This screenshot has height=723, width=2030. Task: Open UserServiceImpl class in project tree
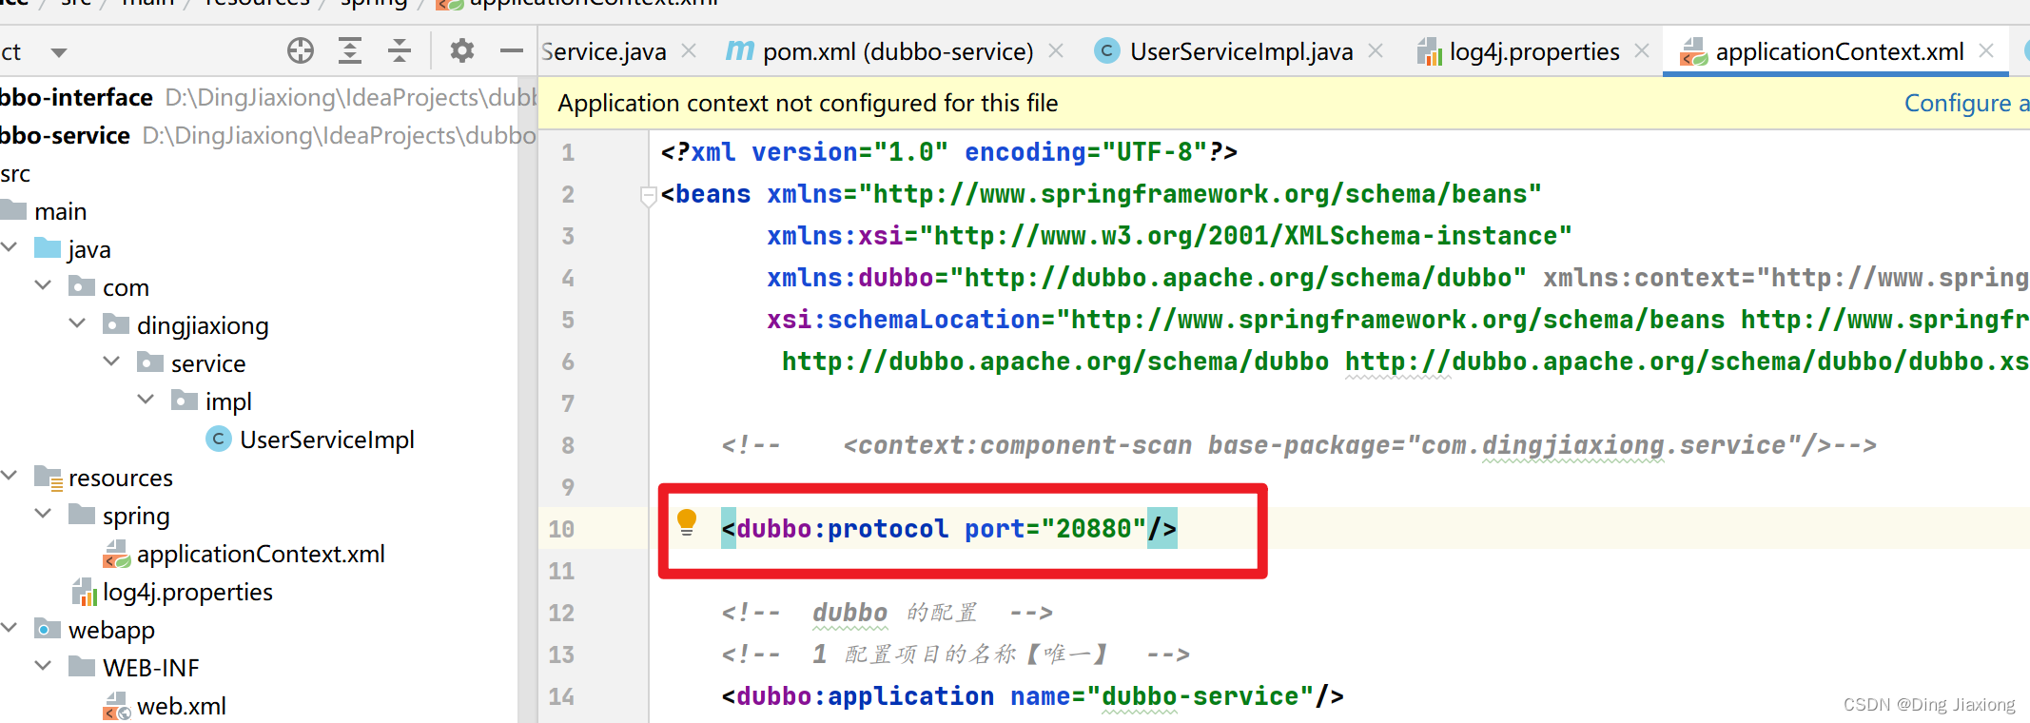[x=327, y=440]
